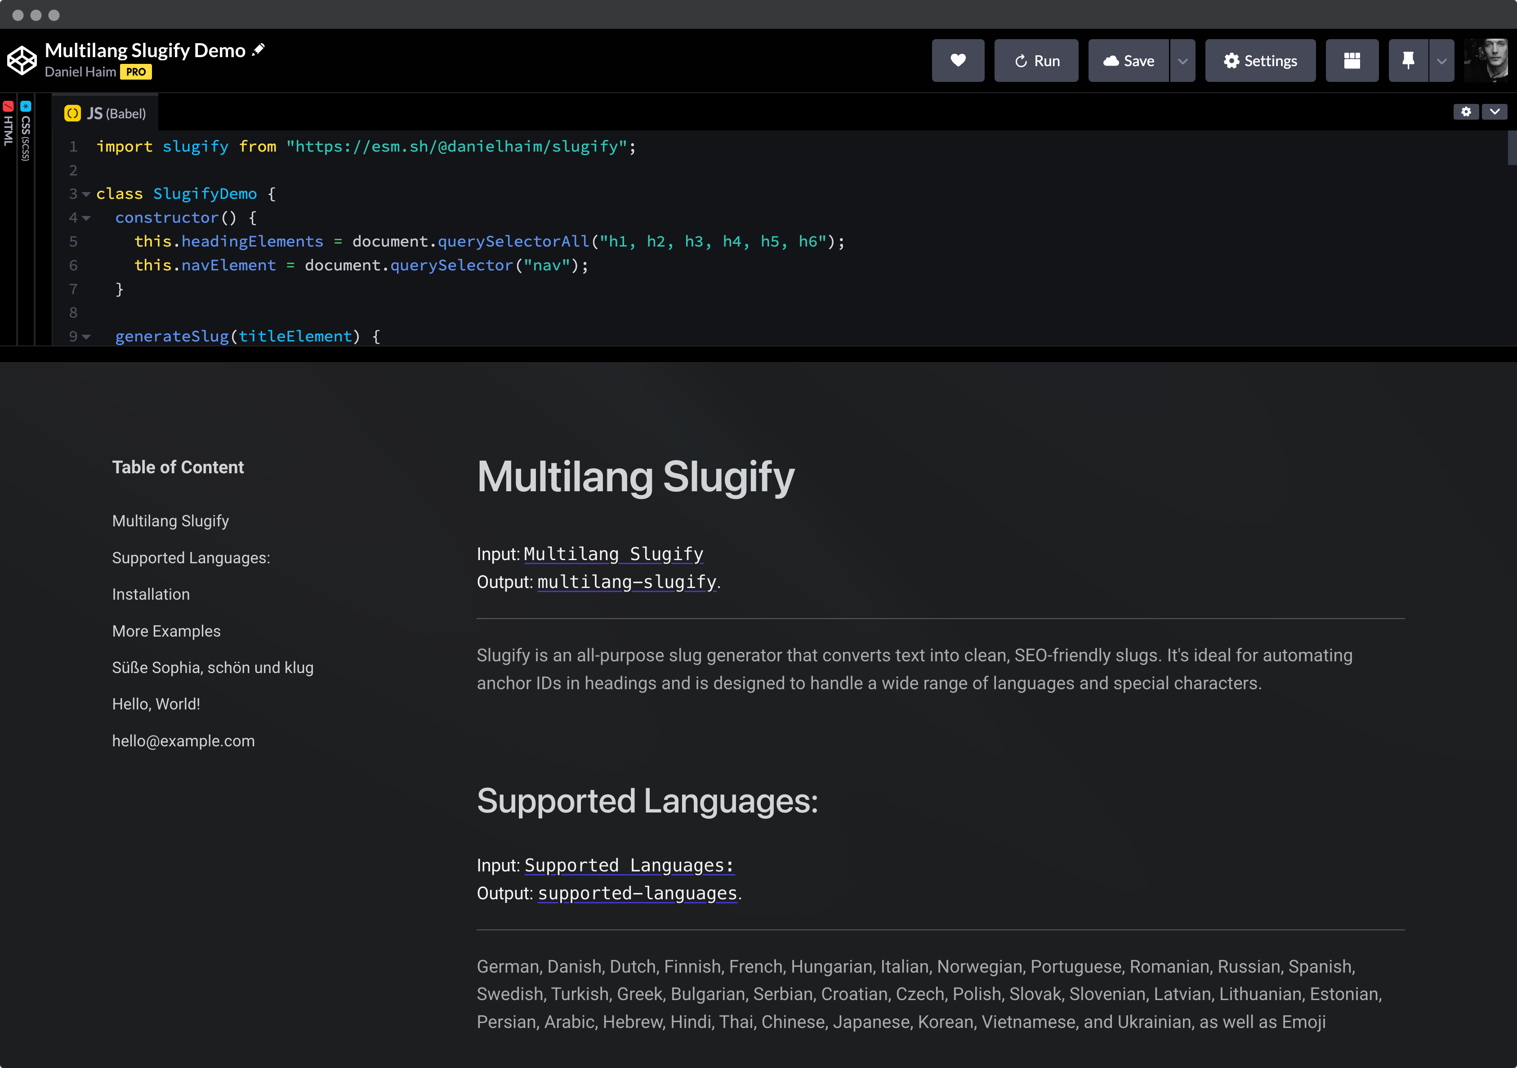
Task: Go to More Examples in table of content
Action: pyautogui.click(x=166, y=631)
